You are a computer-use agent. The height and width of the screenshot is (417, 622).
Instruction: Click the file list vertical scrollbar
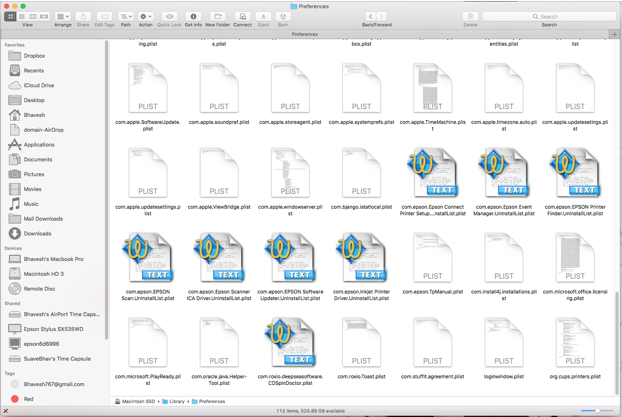point(617,342)
